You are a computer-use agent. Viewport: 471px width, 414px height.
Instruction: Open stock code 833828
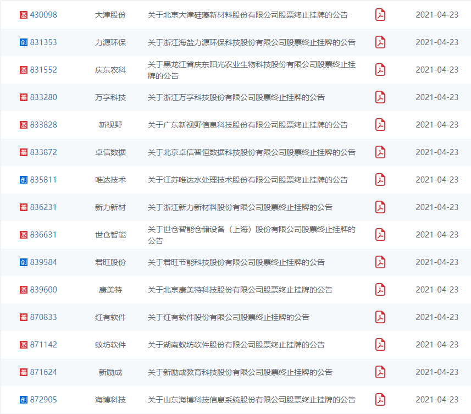tap(43, 125)
